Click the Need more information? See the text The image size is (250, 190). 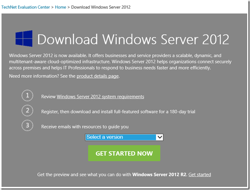pos(42,76)
